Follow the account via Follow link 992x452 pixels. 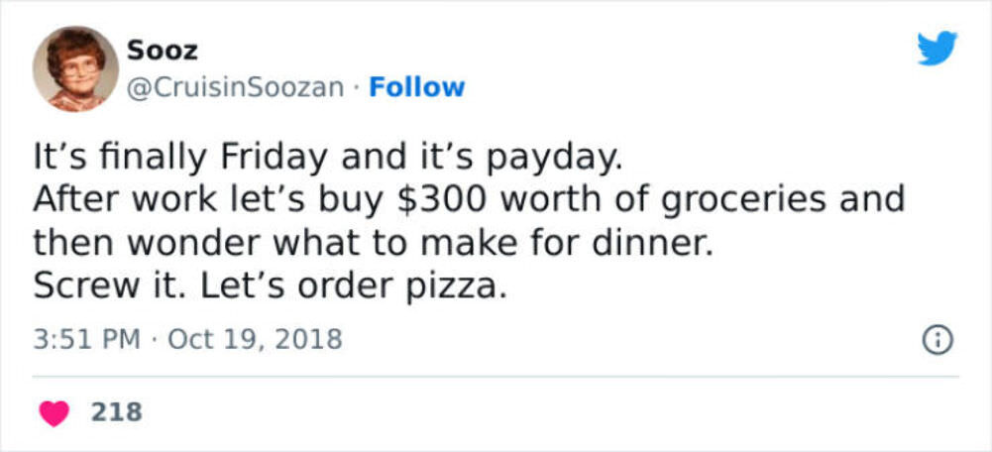pyautogui.click(x=416, y=87)
